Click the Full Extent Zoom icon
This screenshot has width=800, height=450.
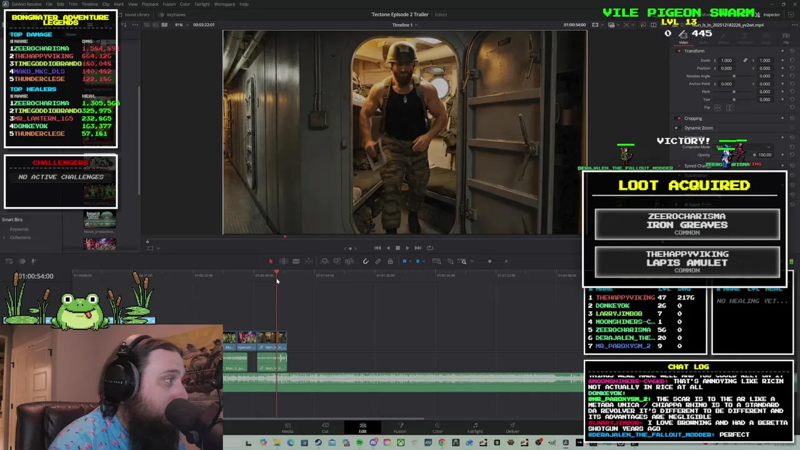(437, 261)
